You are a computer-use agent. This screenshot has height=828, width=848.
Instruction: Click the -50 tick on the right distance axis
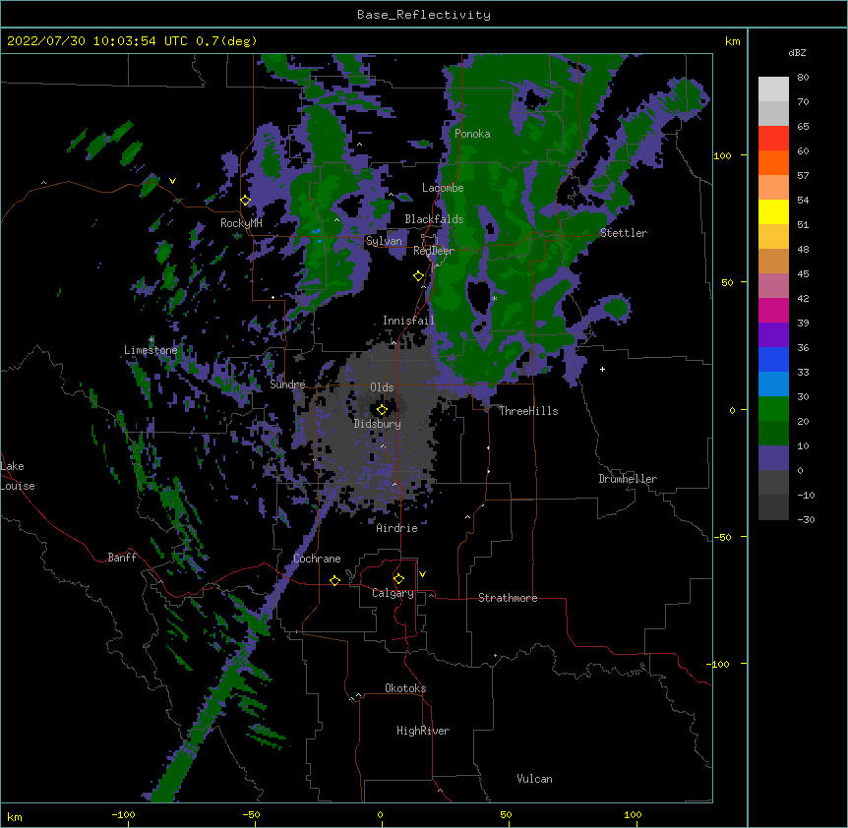click(722, 537)
